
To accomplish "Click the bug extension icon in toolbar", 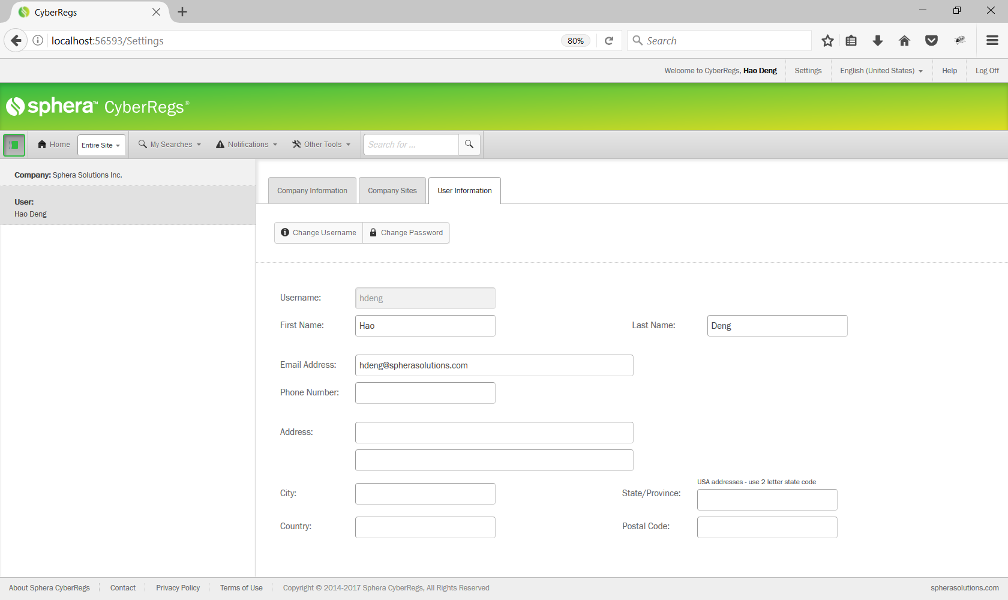I will pos(960,41).
